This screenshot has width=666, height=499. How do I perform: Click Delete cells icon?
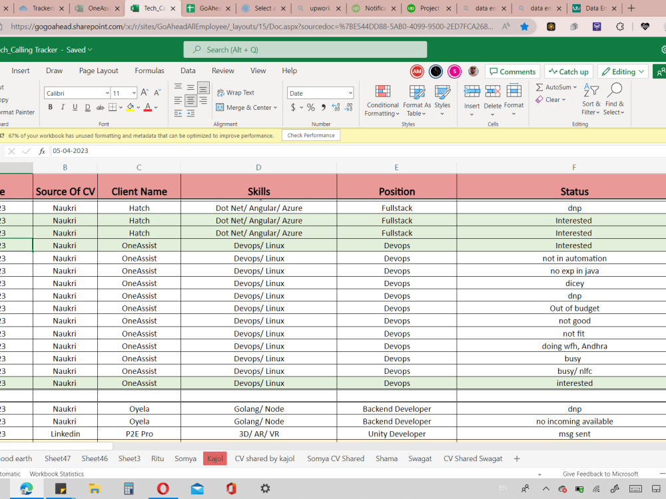(x=493, y=91)
